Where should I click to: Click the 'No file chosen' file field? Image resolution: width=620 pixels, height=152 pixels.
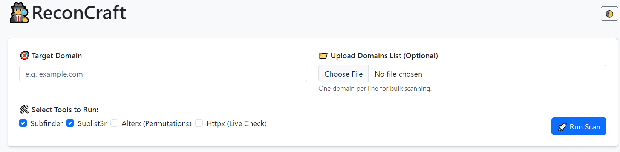[x=398, y=74]
